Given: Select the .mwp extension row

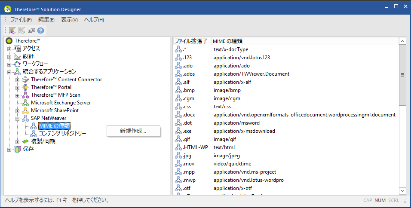Looking at the screenshot, I should 189,180.
